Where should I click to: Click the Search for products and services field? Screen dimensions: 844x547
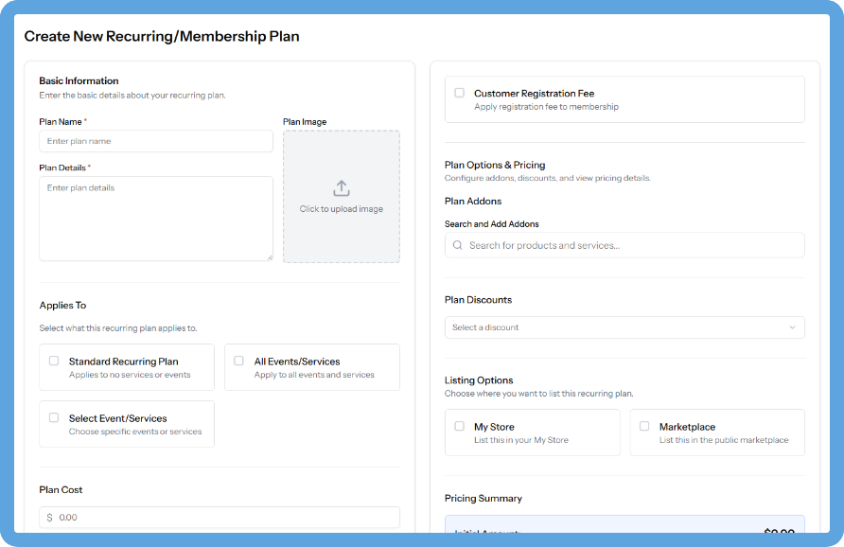pyautogui.click(x=623, y=244)
